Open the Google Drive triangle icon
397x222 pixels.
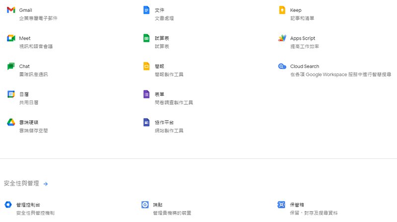tap(10, 122)
